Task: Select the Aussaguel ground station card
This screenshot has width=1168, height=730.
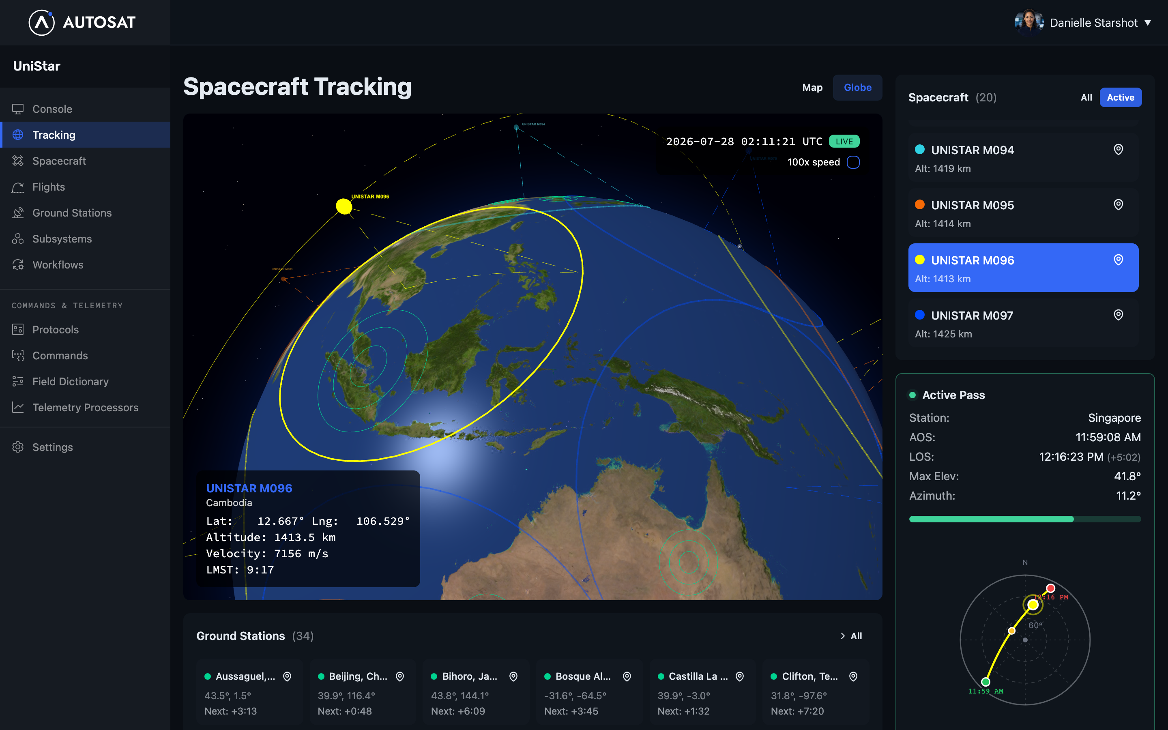Action: tap(249, 693)
